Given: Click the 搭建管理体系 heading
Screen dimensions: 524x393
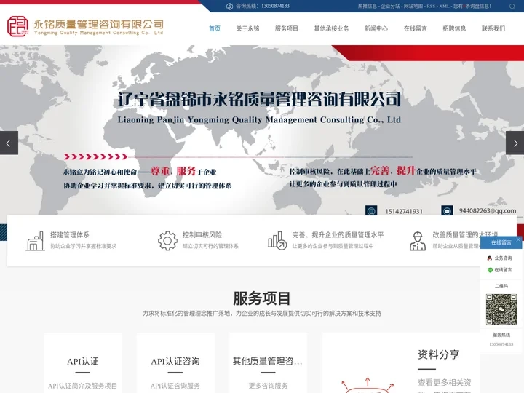Looking at the screenshot, I should pyautogui.click(x=70, y=234).
